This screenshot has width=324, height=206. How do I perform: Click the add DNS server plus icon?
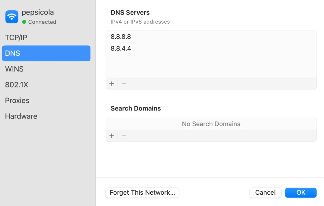[x=111, y=83]
